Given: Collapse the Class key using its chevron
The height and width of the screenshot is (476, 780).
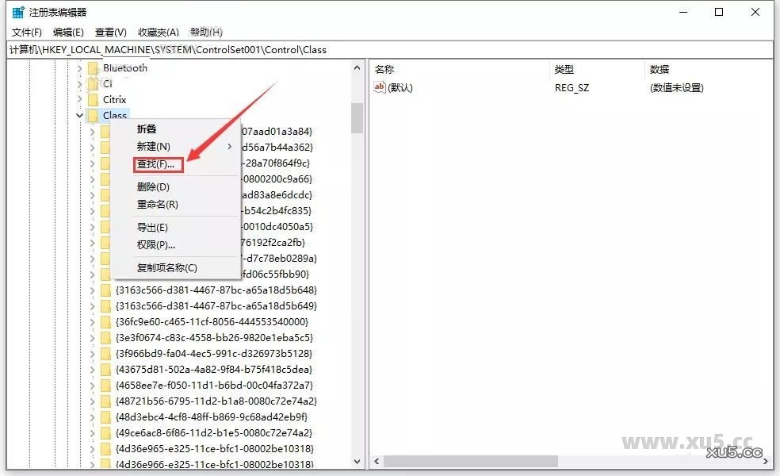Looking at the screenshot, I should 80,115.
